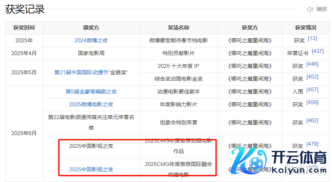This screenshot has height=182, width=332.
Task: Open citation reference [446]
Action: pyautogui.click(x=312, y=64)
